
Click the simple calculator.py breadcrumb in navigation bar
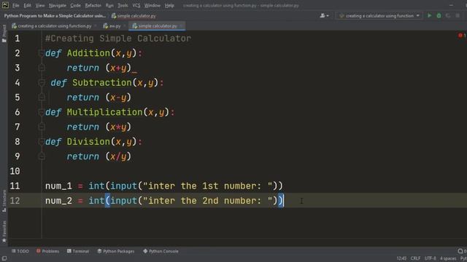[x=134, y=16]
